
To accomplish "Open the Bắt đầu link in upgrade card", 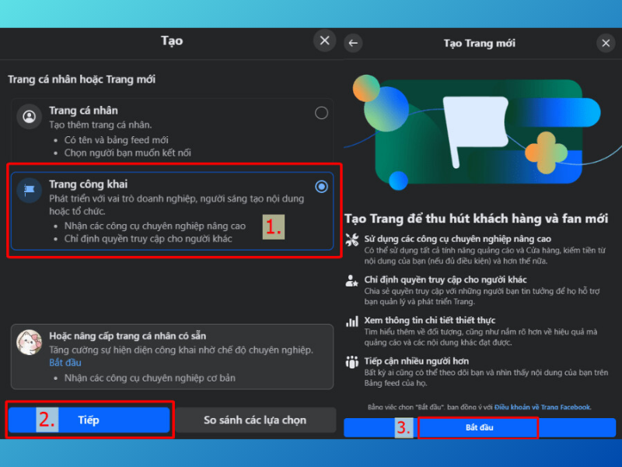I will [65, 363].
